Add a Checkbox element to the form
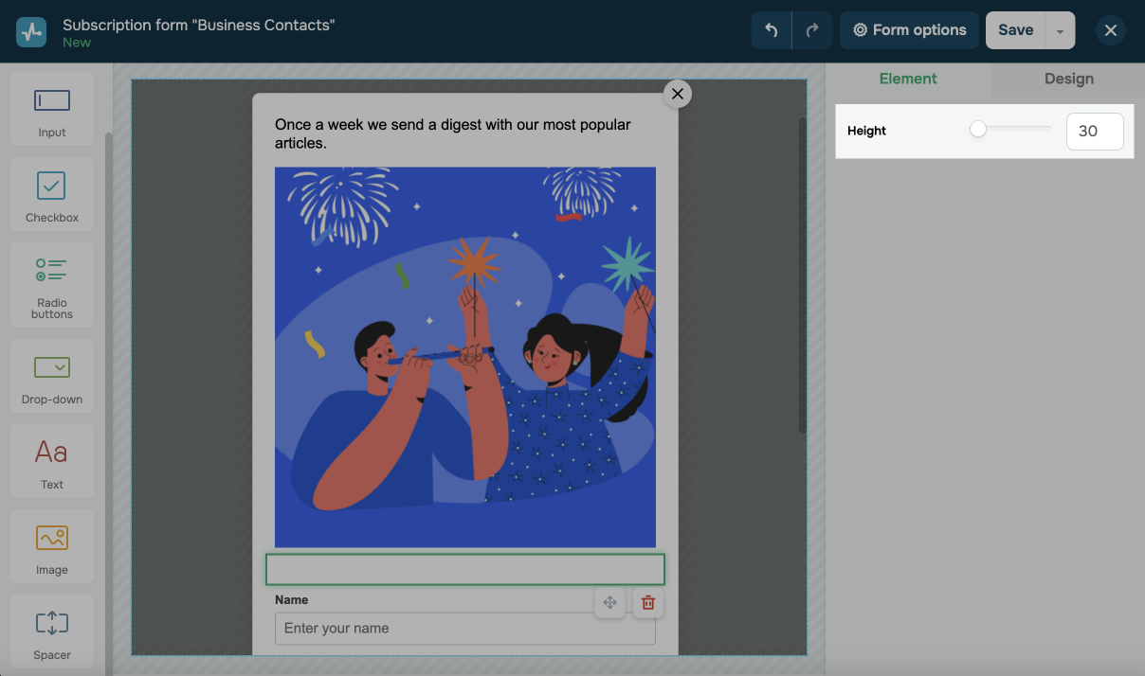Viewport: 1145px width, 676px height. coord(52,194)
